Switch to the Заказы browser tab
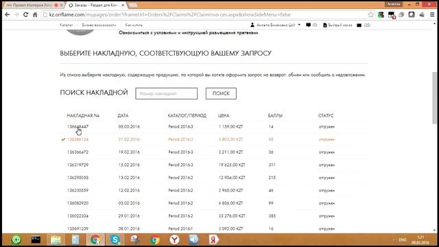439x247 pixels. (95, 5)
